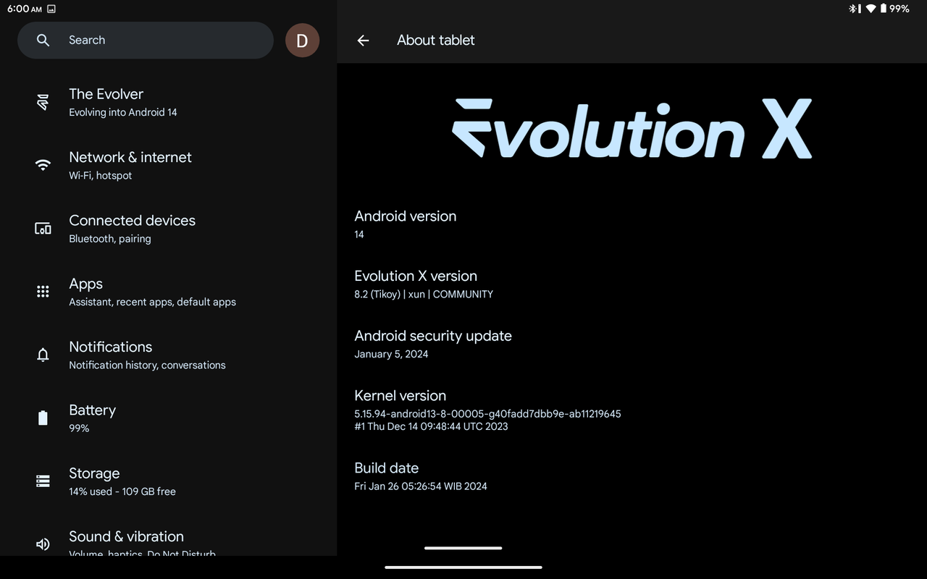Tap the Apps grid icon
The image size is (927, 579).
43,292
